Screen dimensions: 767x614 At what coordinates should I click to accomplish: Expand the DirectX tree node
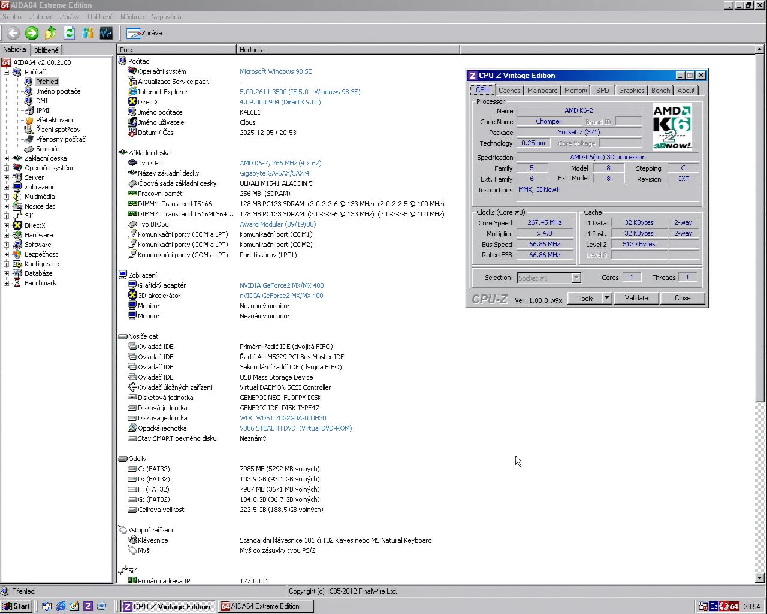pos(7,225)
